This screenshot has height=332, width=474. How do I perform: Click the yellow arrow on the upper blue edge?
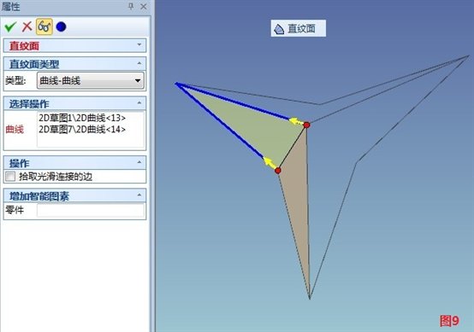[x=295, y=121]
